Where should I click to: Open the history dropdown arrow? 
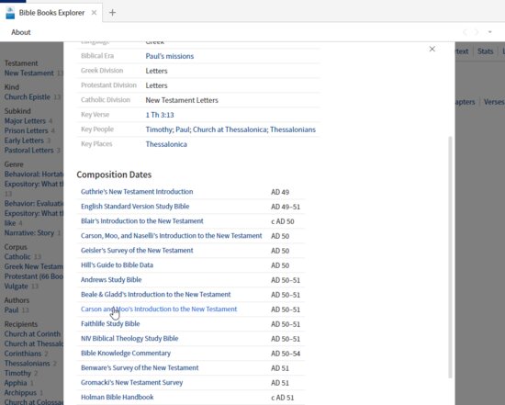490,32
